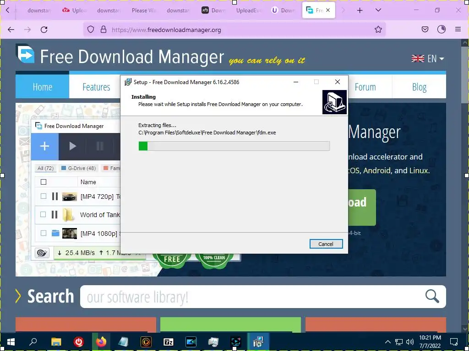Click the Linux link in the site text

[419, 170]
